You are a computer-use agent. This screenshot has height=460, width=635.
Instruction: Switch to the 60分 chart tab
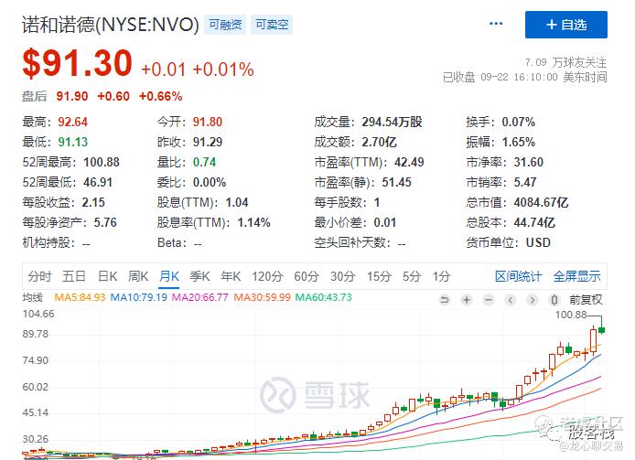[307, 276]
